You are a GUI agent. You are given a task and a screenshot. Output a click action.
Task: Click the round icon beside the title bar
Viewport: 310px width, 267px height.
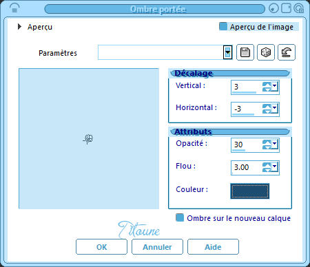coord(273,8)
